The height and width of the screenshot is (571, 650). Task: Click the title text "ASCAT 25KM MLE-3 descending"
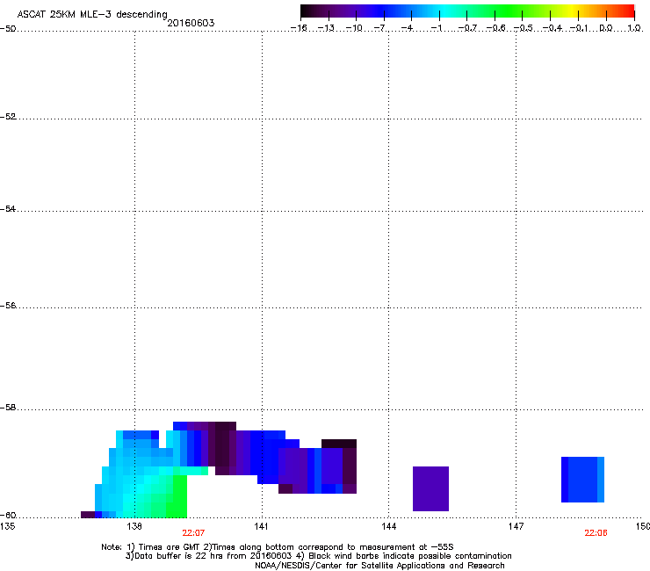click(x=92, y=14)
